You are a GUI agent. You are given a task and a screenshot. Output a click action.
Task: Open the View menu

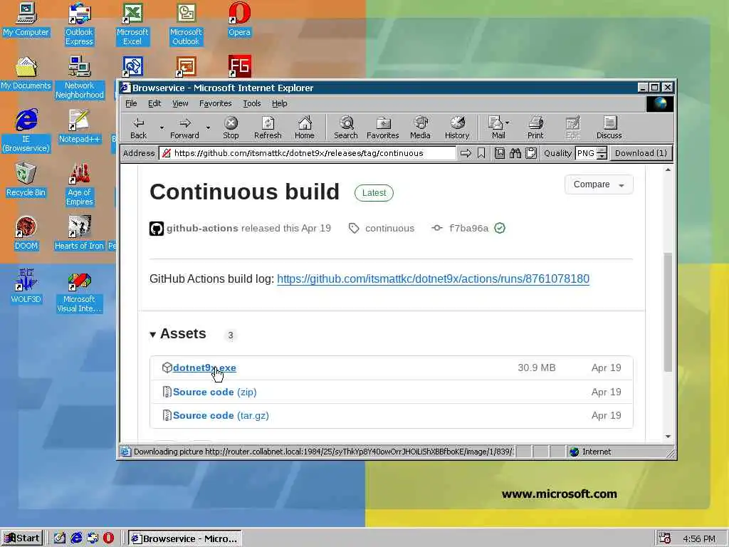tap(180, 103)
